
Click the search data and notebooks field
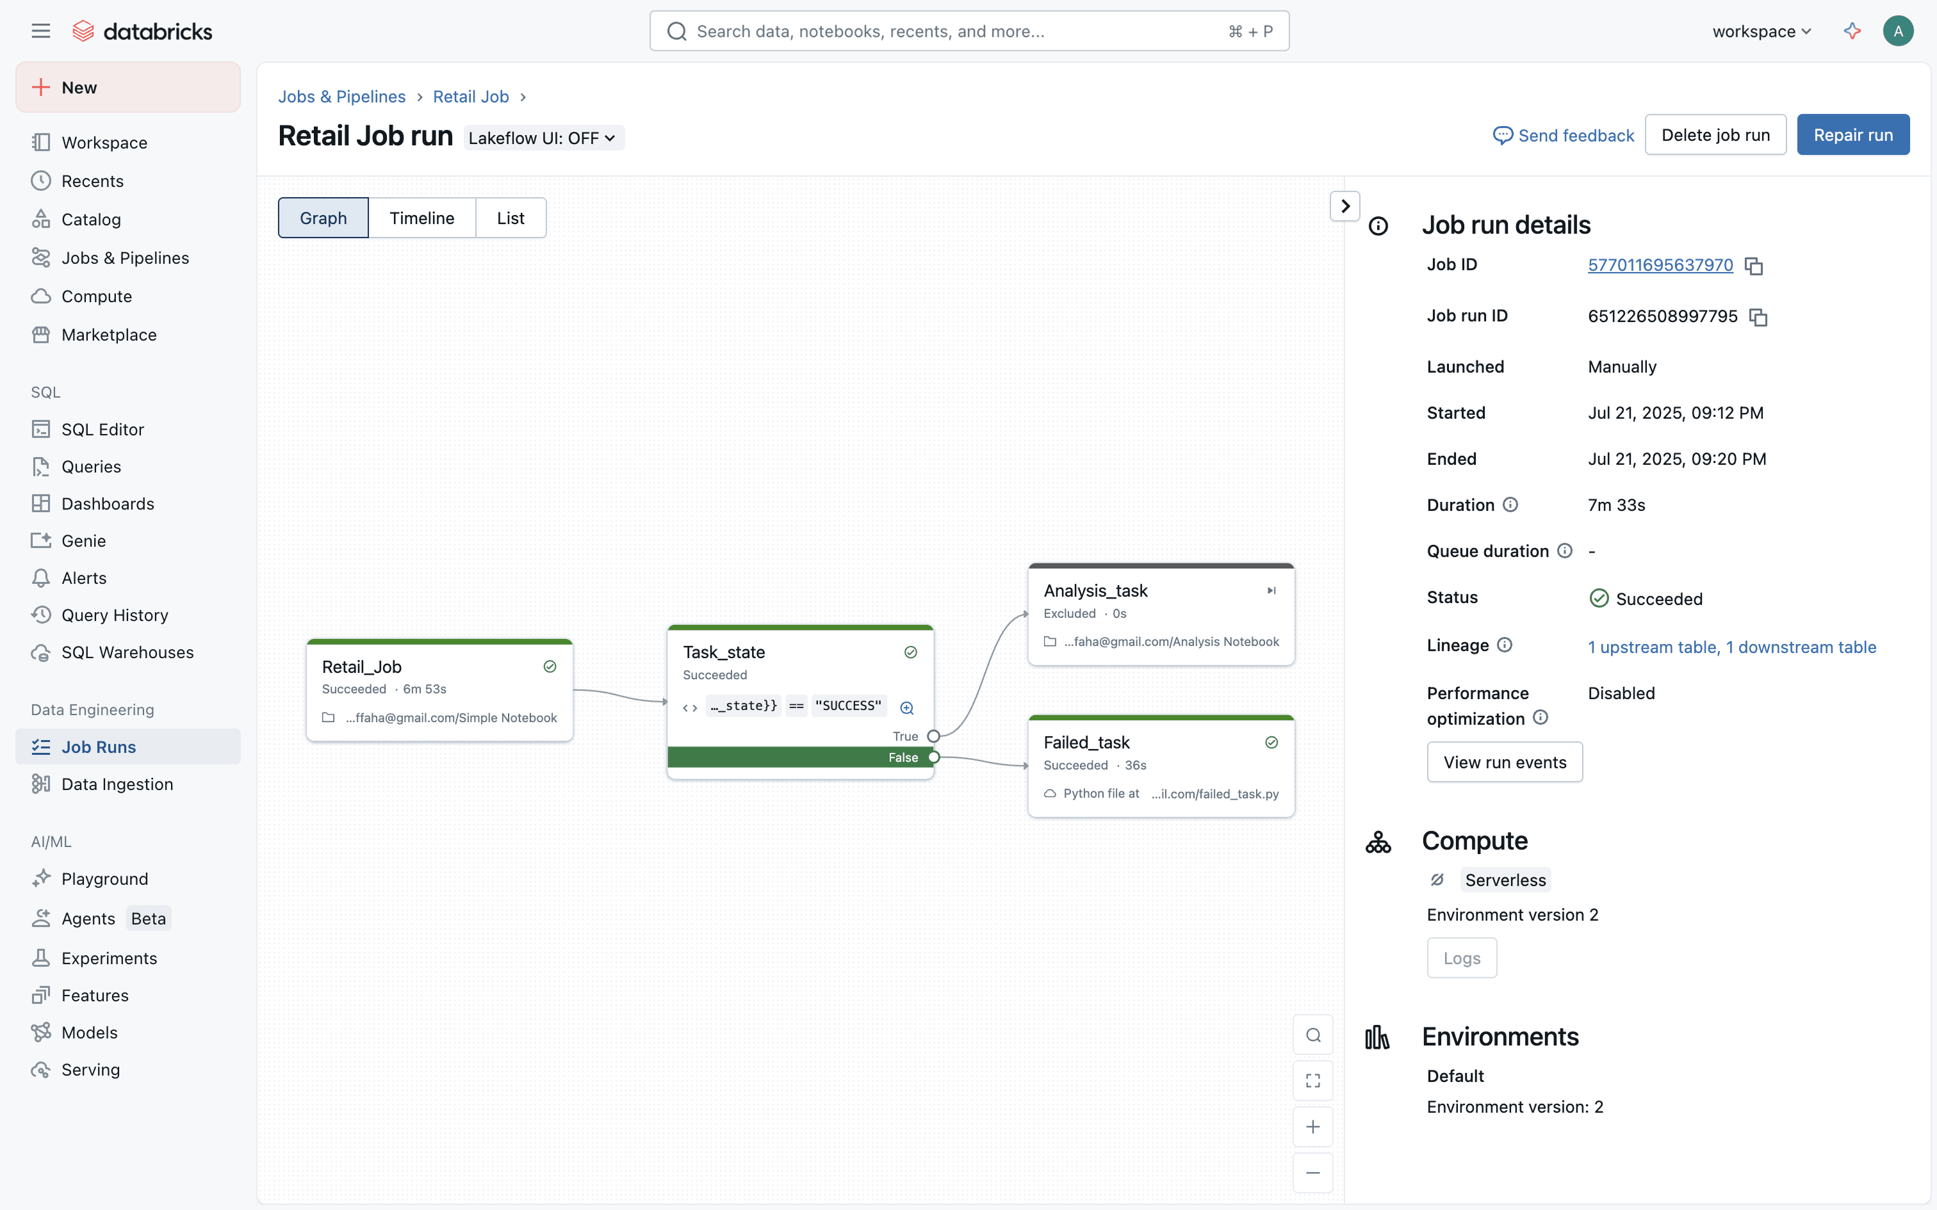coord(968,31)
